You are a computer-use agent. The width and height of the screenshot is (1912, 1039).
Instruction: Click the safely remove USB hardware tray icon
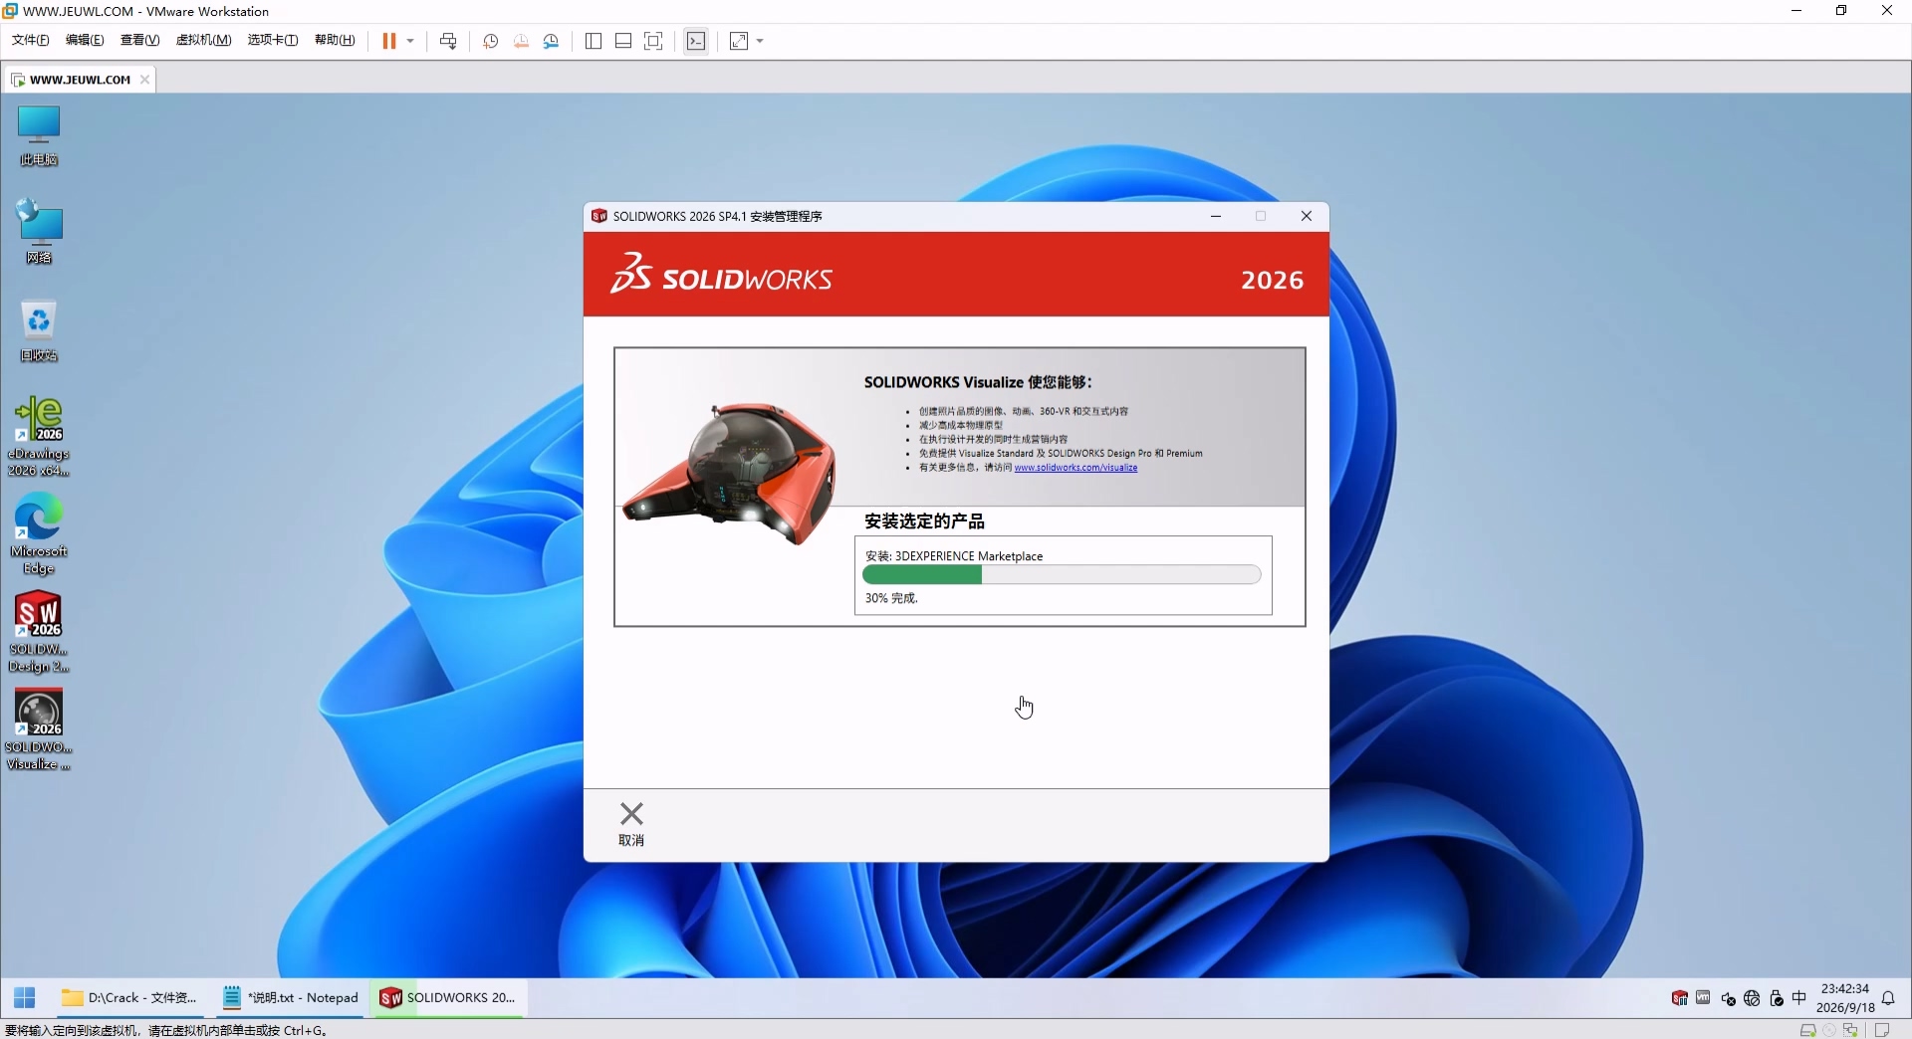point(1776,998)
